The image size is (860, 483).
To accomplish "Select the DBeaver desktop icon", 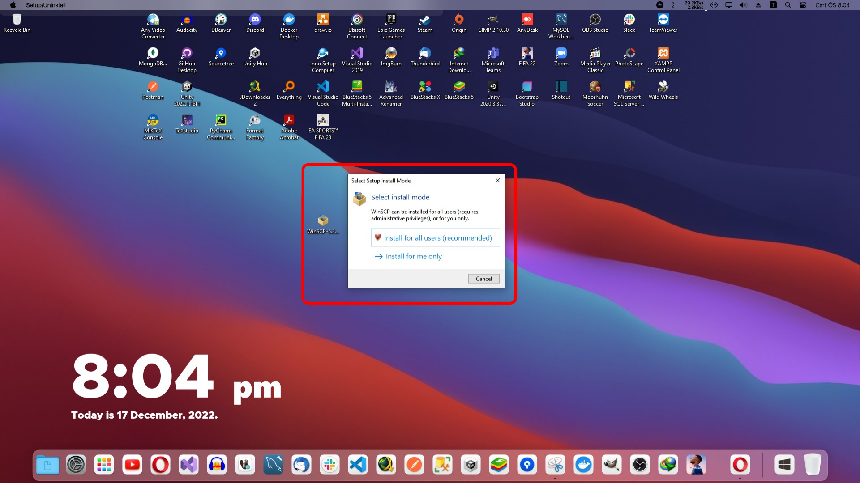I will [221, 23].
